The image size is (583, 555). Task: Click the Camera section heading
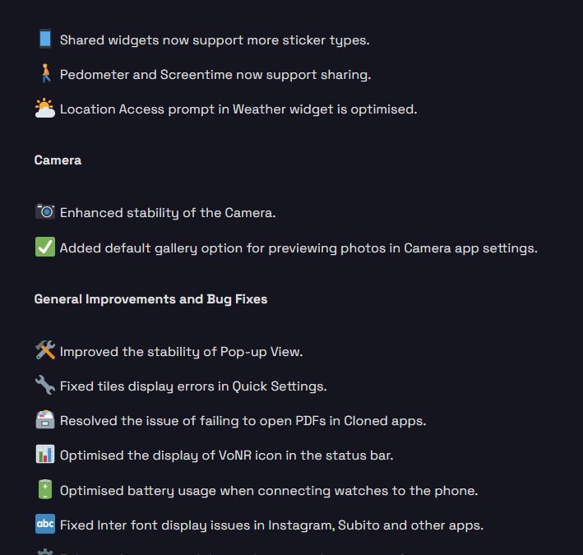click(58, 160)
